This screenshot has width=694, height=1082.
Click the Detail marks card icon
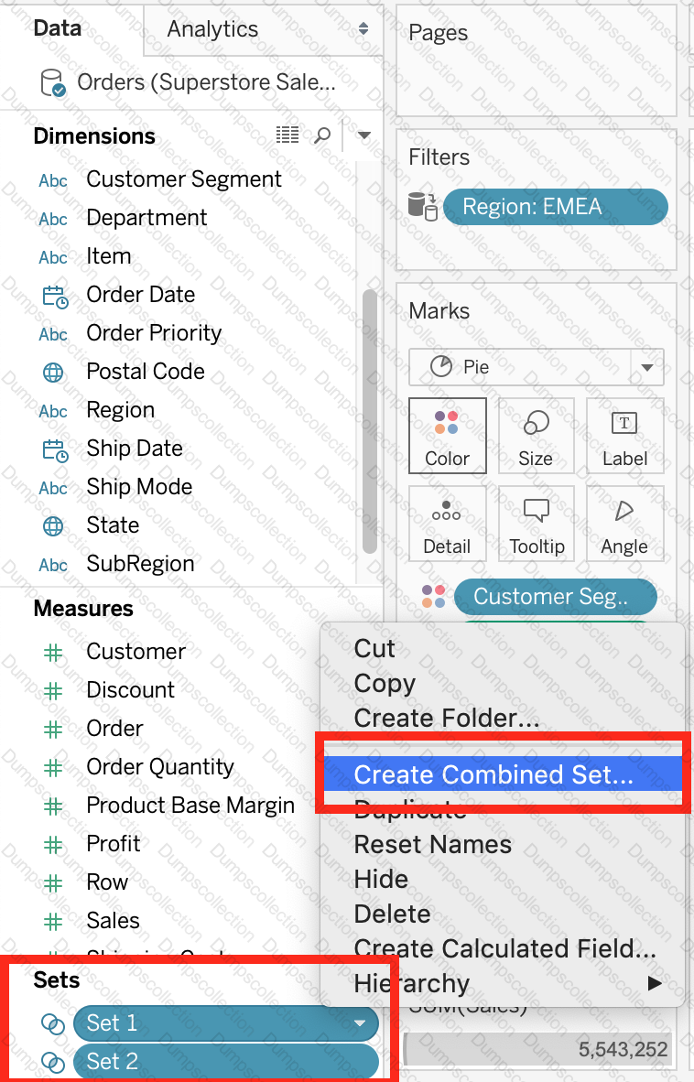447,524
